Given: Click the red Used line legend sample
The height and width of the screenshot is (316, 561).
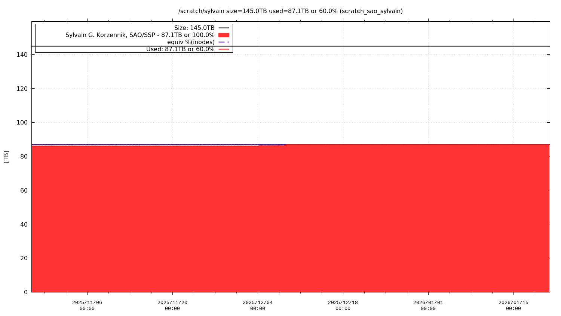Looking at the screenshot, I should pyautogui.click(x=224, y=49).
